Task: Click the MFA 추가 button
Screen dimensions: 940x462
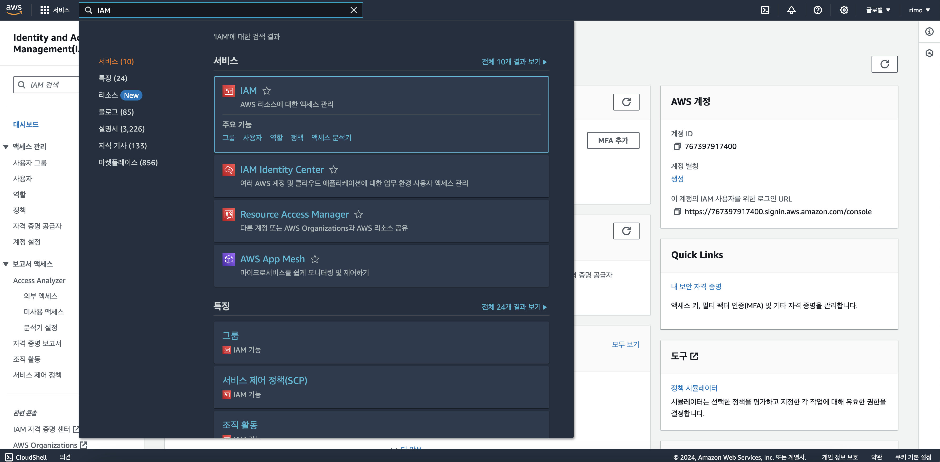Action: pos(613,140)
